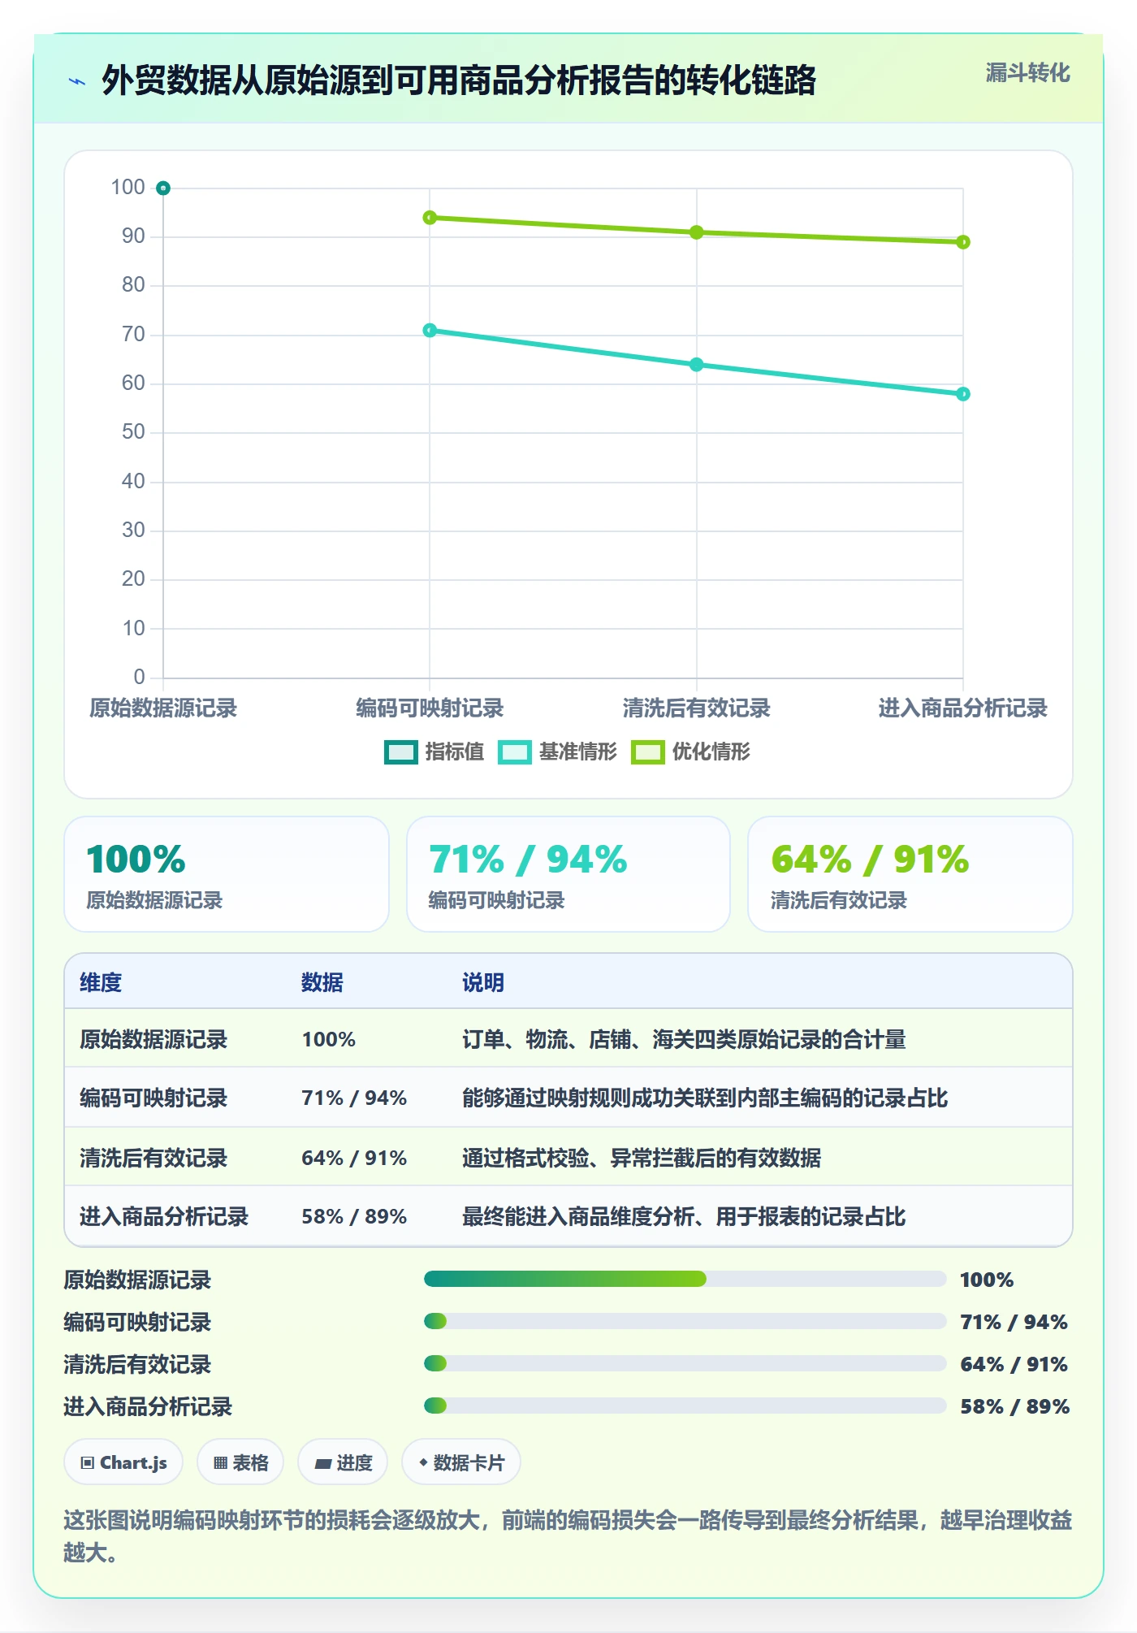The image size is (1137, 1633).
Task: Click the lightning icon beside the title
Action: coord(77,81)
